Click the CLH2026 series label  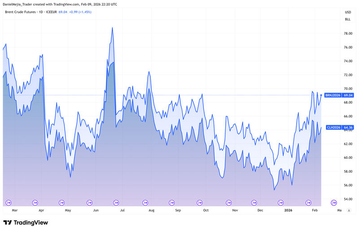click(x=333, y=127)
